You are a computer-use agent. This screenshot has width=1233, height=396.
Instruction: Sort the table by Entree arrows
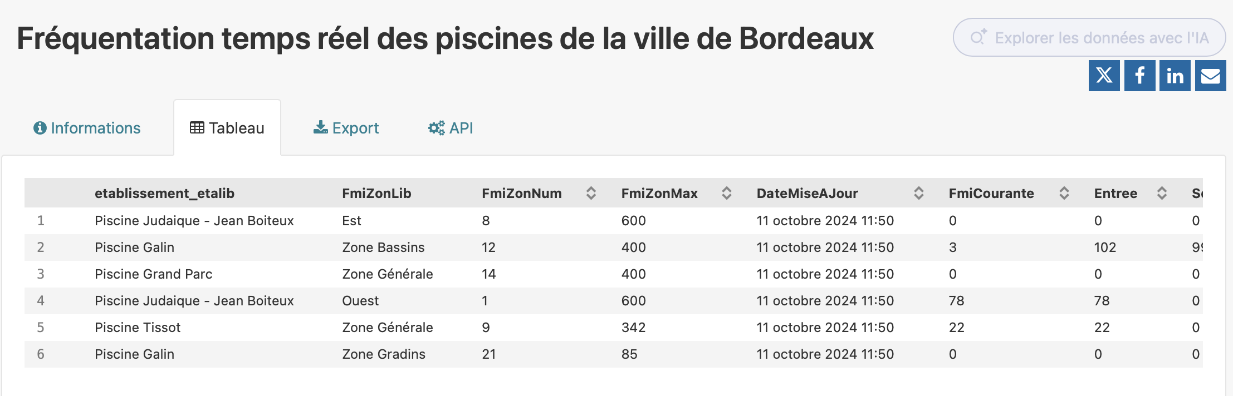pos(1162,193)
